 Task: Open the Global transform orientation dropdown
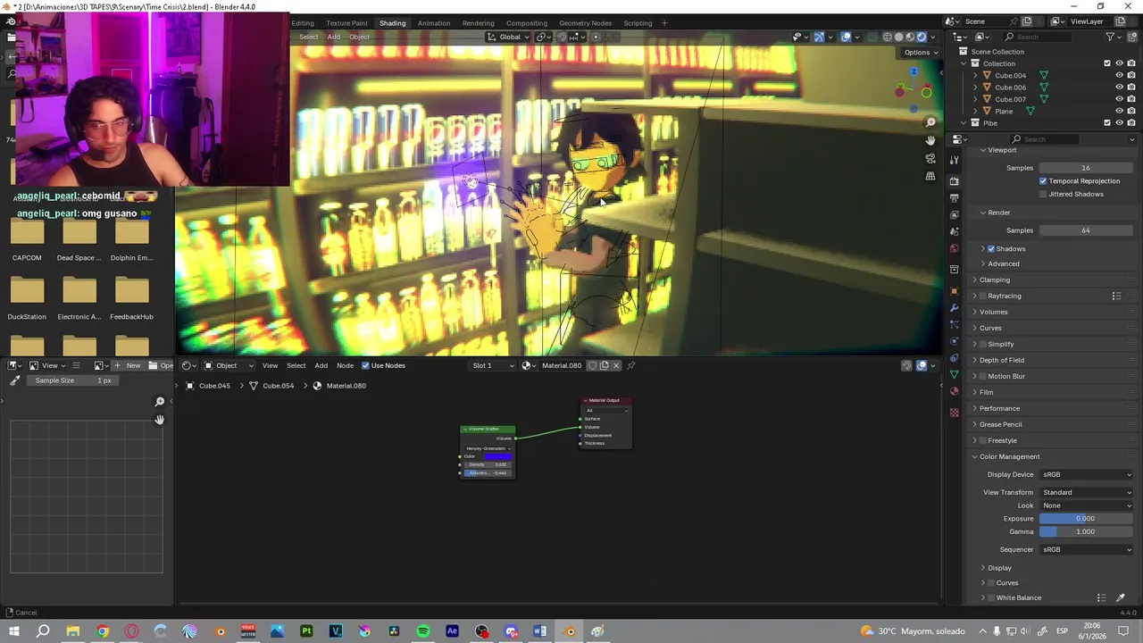pyautogui.click(x=509, y=37)
